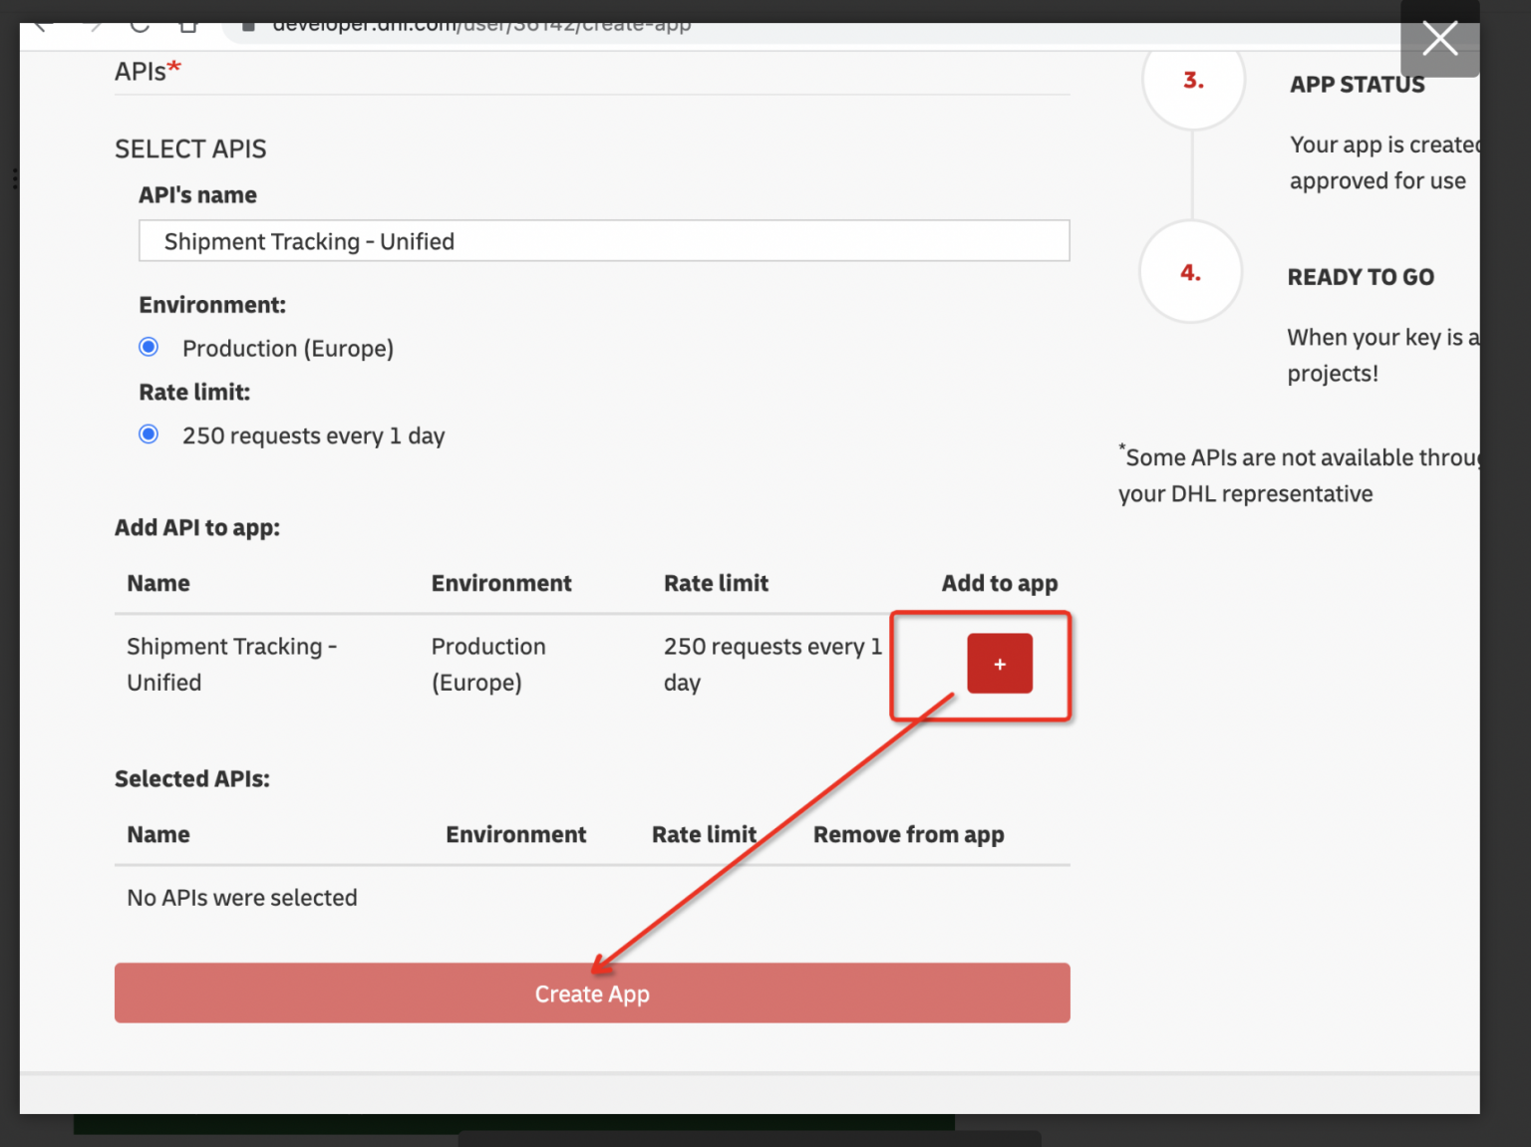Click the When your key is description text
This screenshot has width=1531, height=1147.
pos(1383,355)
